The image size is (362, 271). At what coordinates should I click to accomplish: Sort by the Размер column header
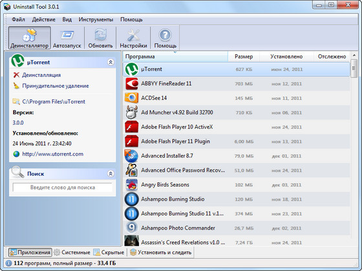point(244,57)
